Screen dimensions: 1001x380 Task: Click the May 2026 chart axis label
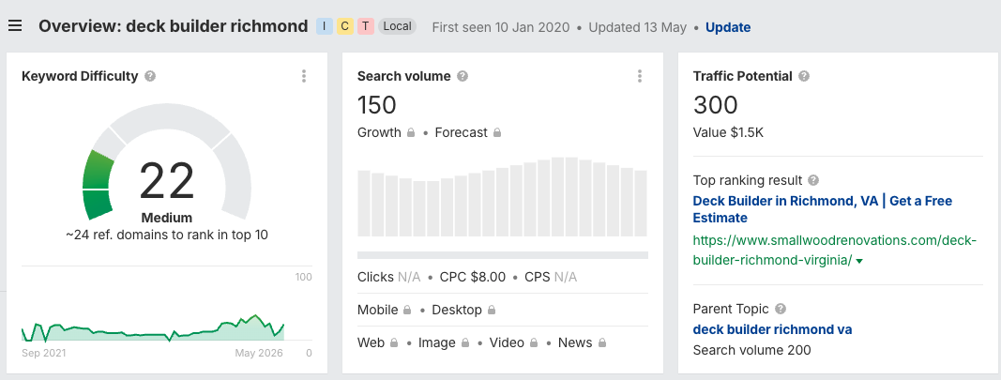tap(261, 353)
